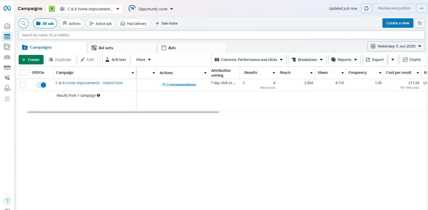The image size is (428, 210).
Task: Filter by Had delivery
Action: pyautogui.click(x=134, y=24)
